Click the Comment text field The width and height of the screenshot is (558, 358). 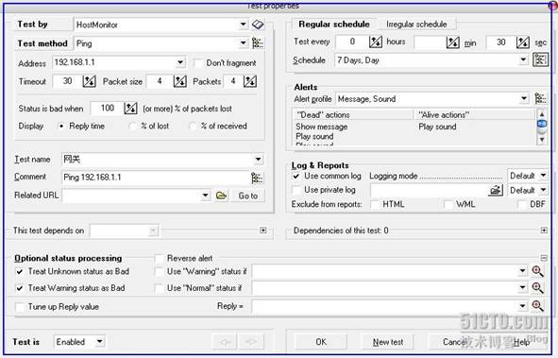pos(156,178)
